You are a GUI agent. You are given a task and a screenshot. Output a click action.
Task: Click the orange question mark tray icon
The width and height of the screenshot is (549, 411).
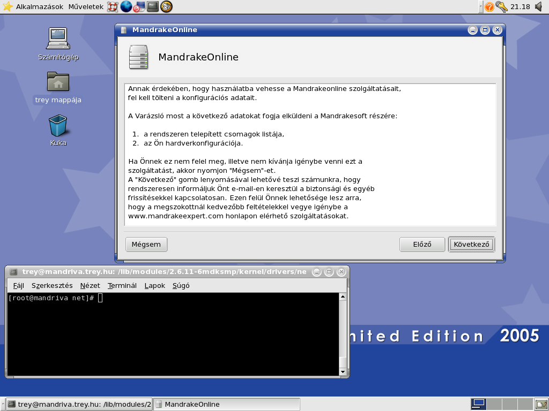489,6
